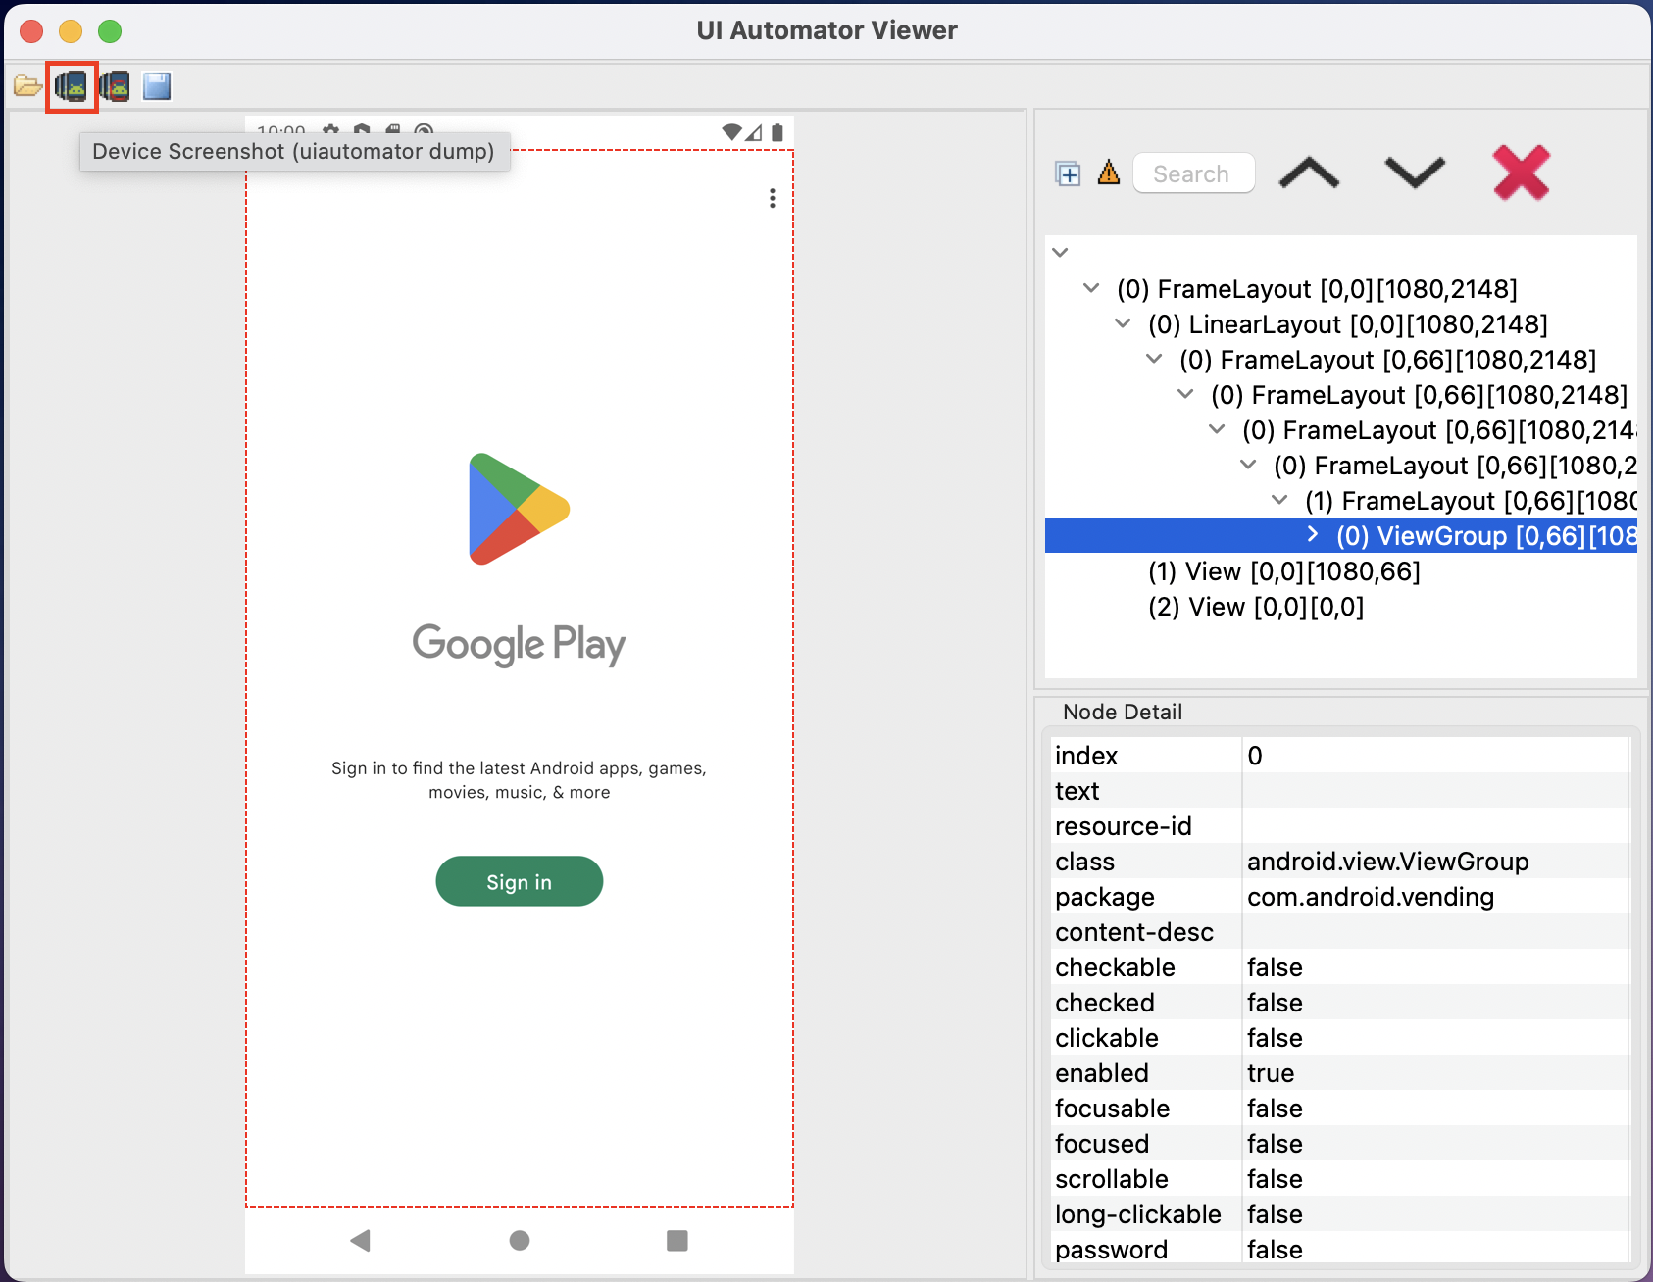Image resolution: width=1653 pixels, height=1282 pixels.
Task: Tap the Android home circle button
Action: point(520,1241)
